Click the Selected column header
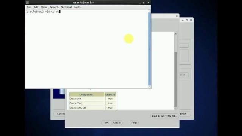Image resolution: width=242 pixels, height=136 pixels. click(x=110, y=94)
